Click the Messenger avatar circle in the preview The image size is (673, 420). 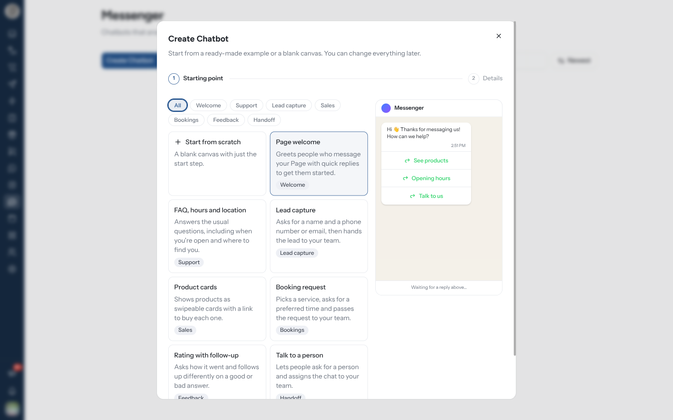tap(386, 108)
